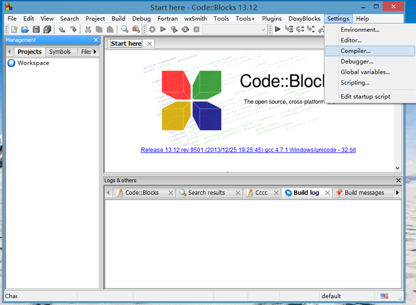This screenshot has height=305, width=416.
Task: Open the Help menu
Action: [x=362, y=19]
